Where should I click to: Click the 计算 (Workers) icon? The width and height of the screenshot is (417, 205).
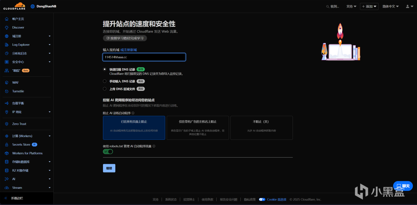click(7, 136)
